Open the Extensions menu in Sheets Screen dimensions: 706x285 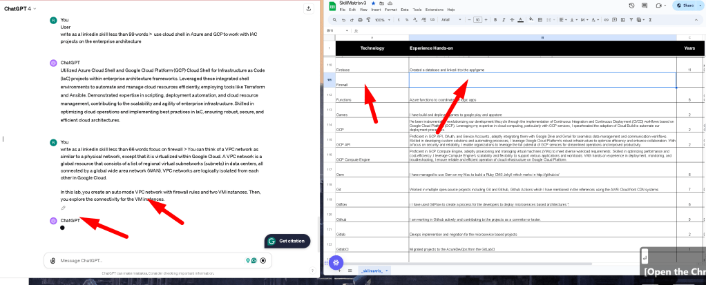click(x=435, y=10)
